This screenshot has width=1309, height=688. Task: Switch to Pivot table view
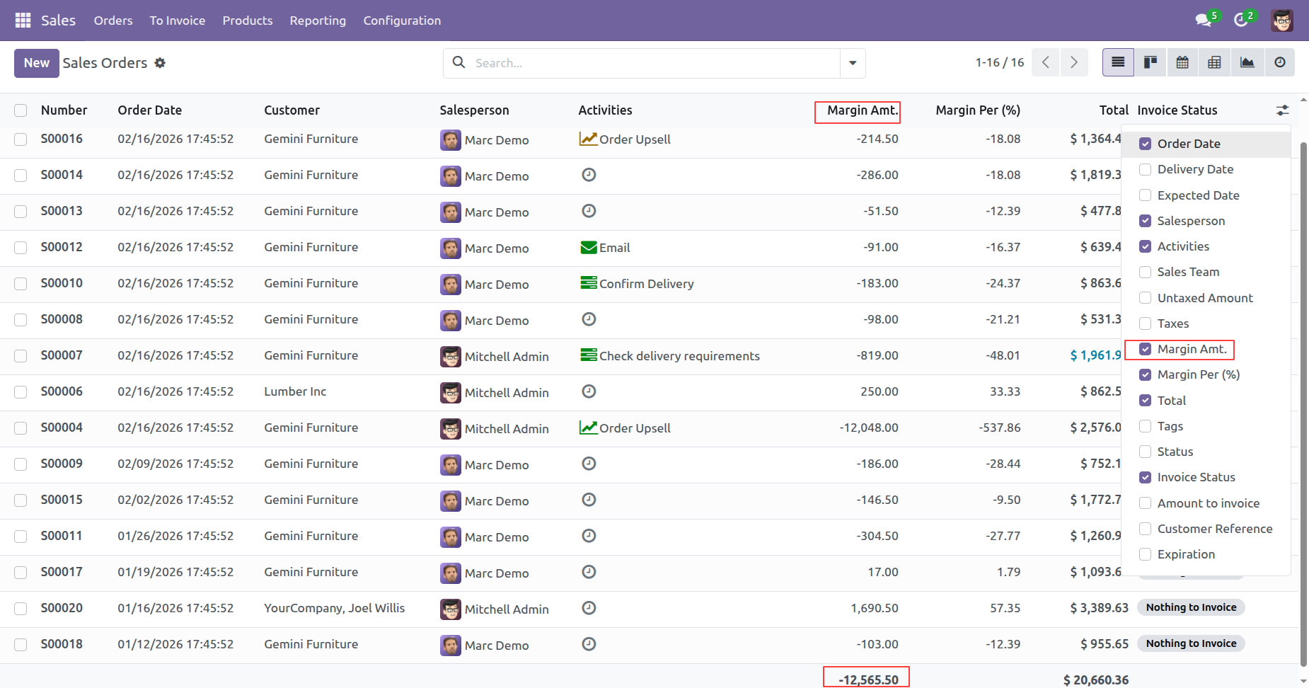click(1214, 63)
